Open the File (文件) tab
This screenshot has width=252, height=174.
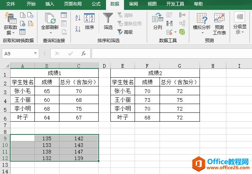click(11, 4)
